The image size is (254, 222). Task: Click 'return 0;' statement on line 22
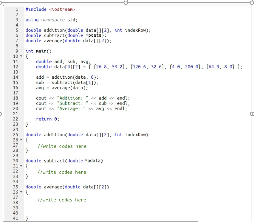[x=48, y=119]
